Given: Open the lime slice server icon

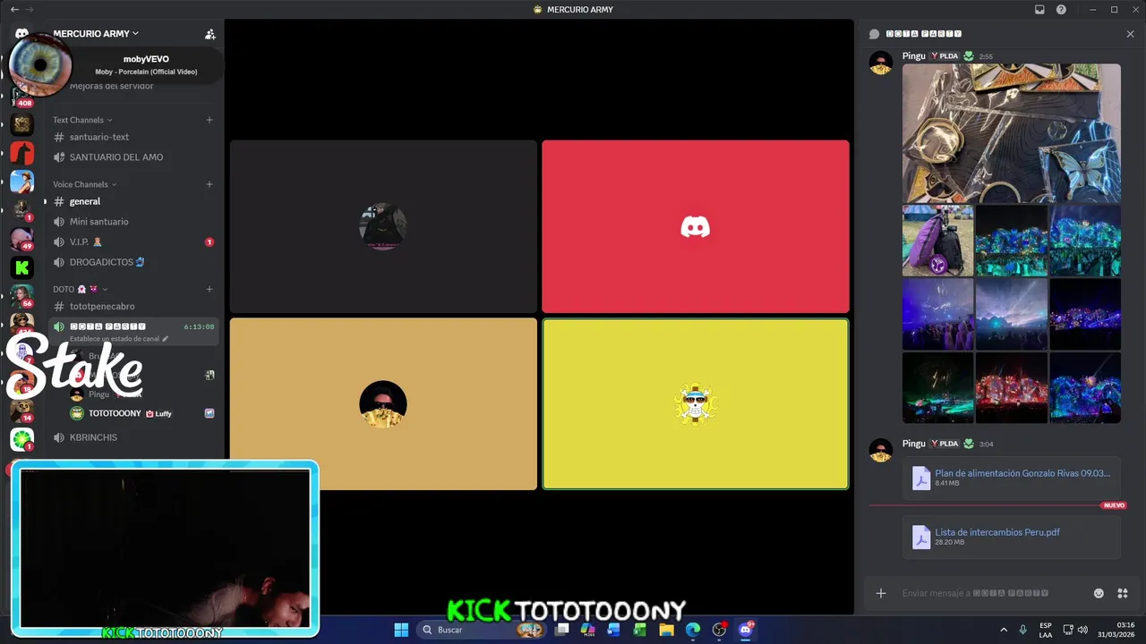Looking at the screenshot, I should click(x=22, y=439).
